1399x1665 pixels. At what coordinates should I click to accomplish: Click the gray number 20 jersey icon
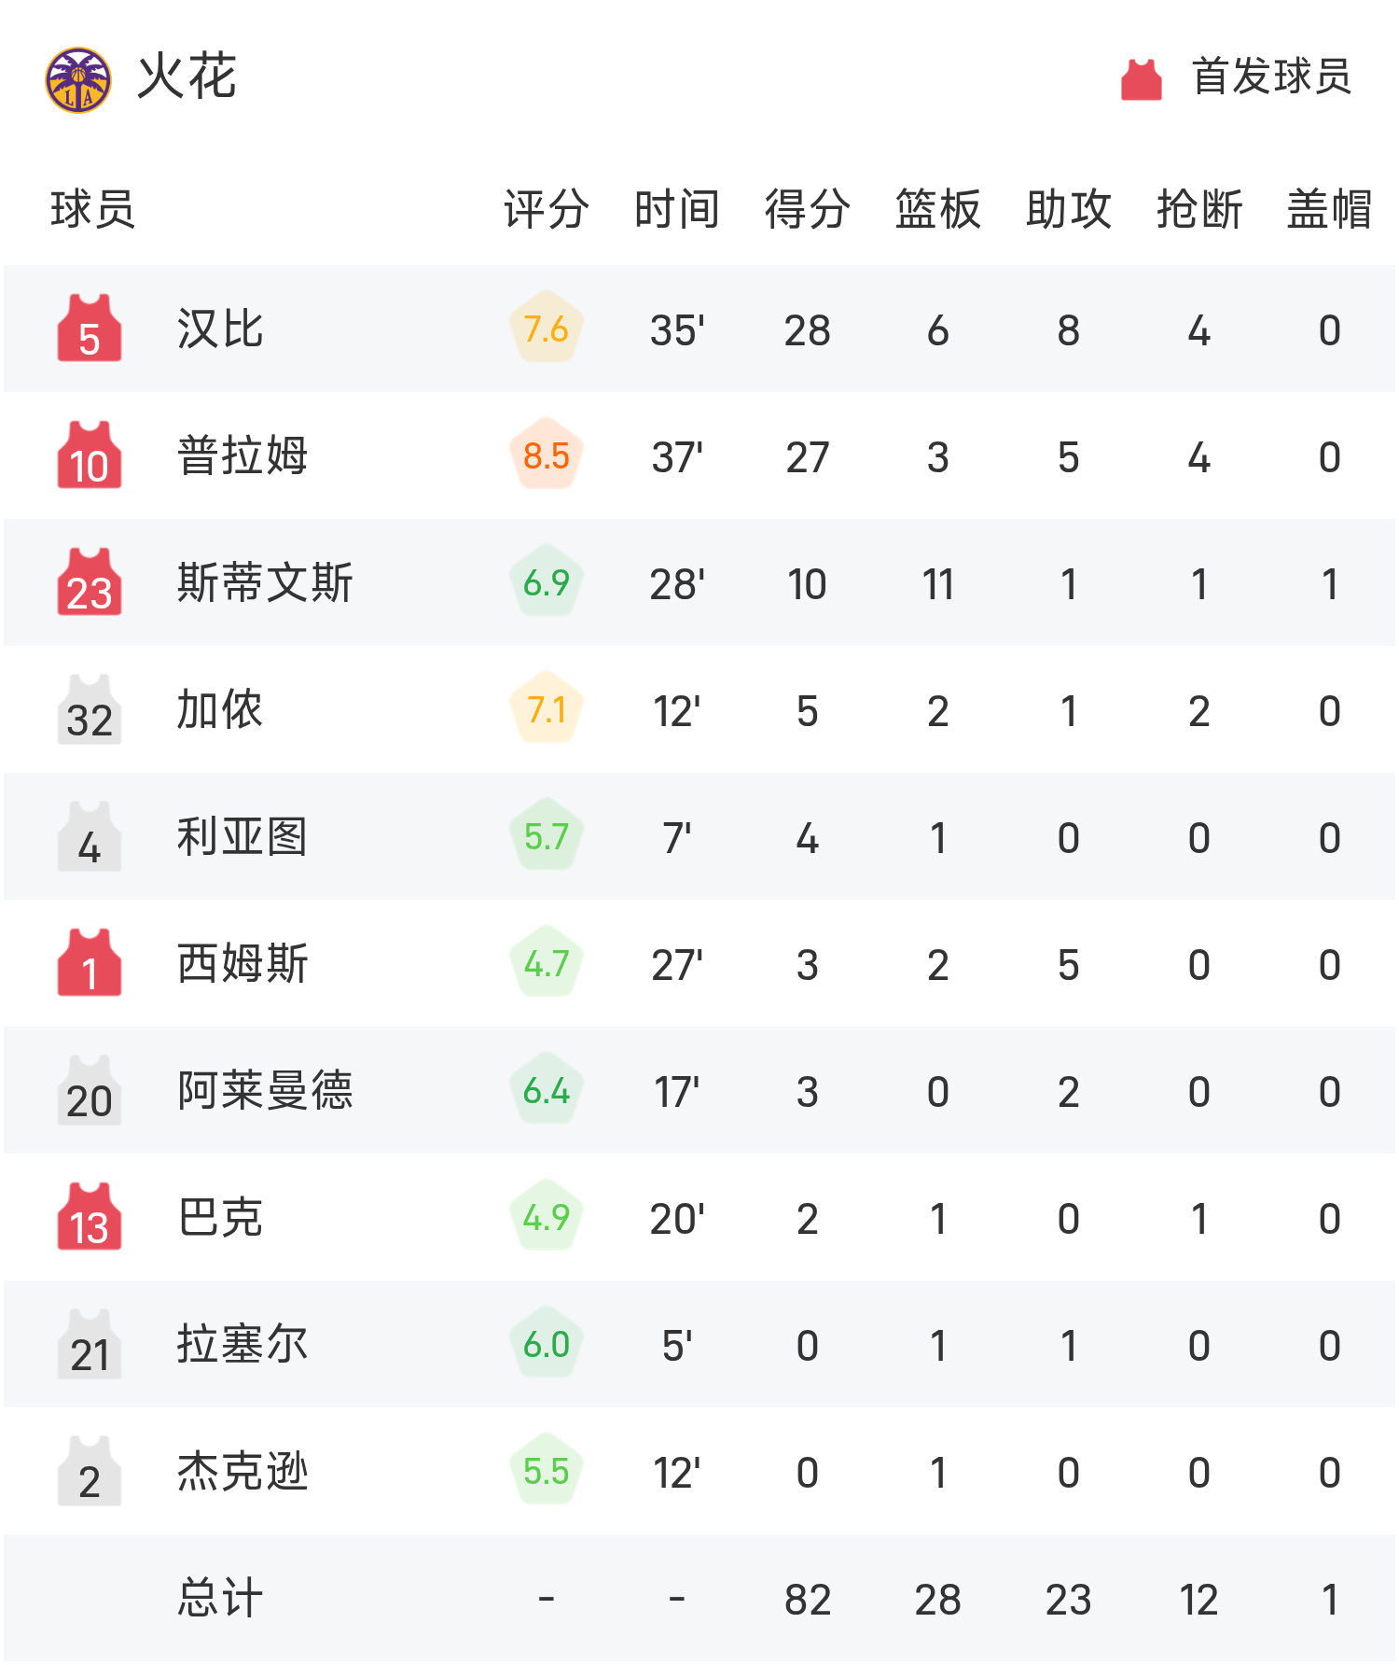[90, 1091]
